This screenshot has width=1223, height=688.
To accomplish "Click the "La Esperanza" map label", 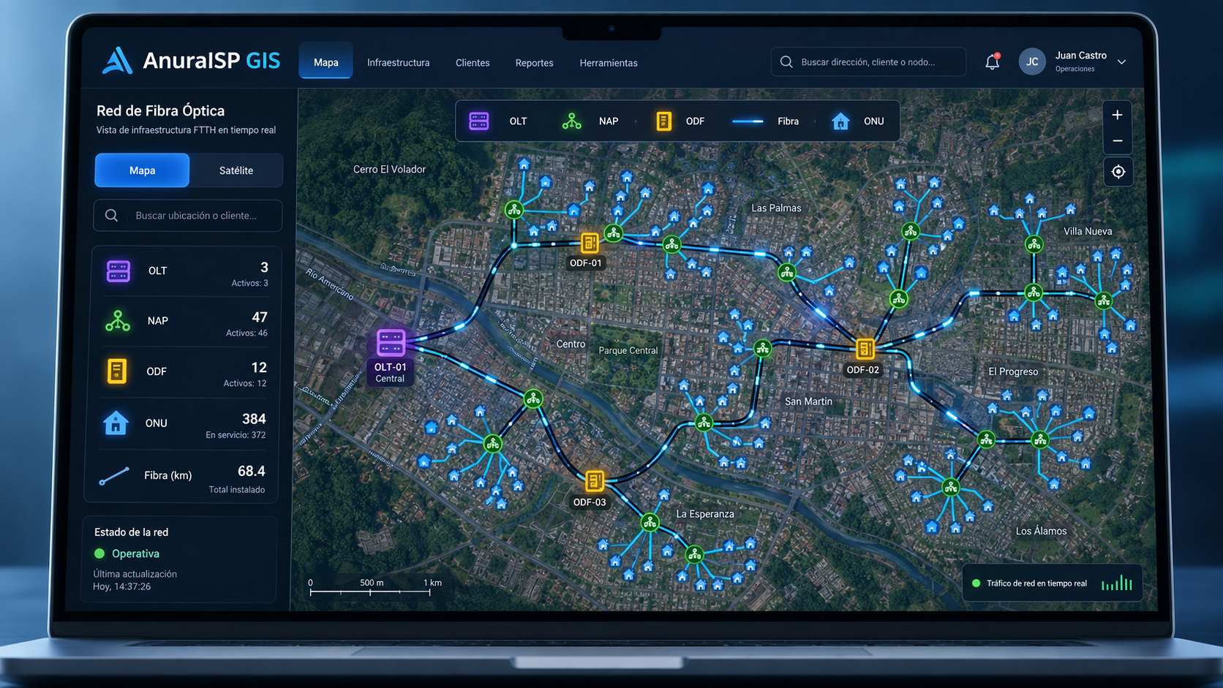I will (x=705, y=514).
